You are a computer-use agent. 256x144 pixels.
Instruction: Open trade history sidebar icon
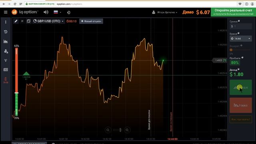[6, 32]
